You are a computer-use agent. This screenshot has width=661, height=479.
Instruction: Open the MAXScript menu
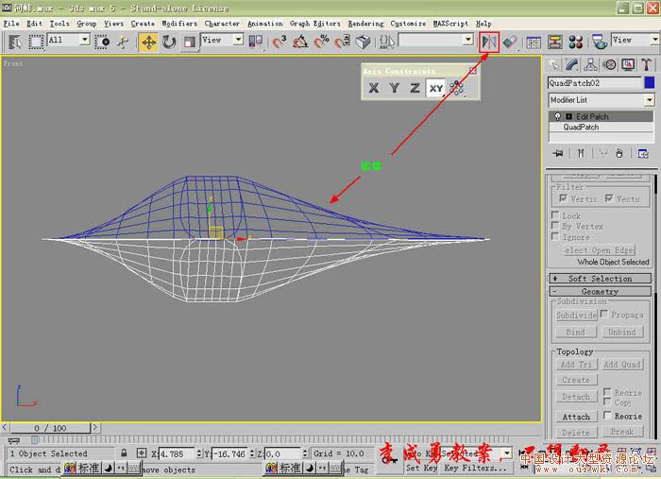tap(450, 24)
